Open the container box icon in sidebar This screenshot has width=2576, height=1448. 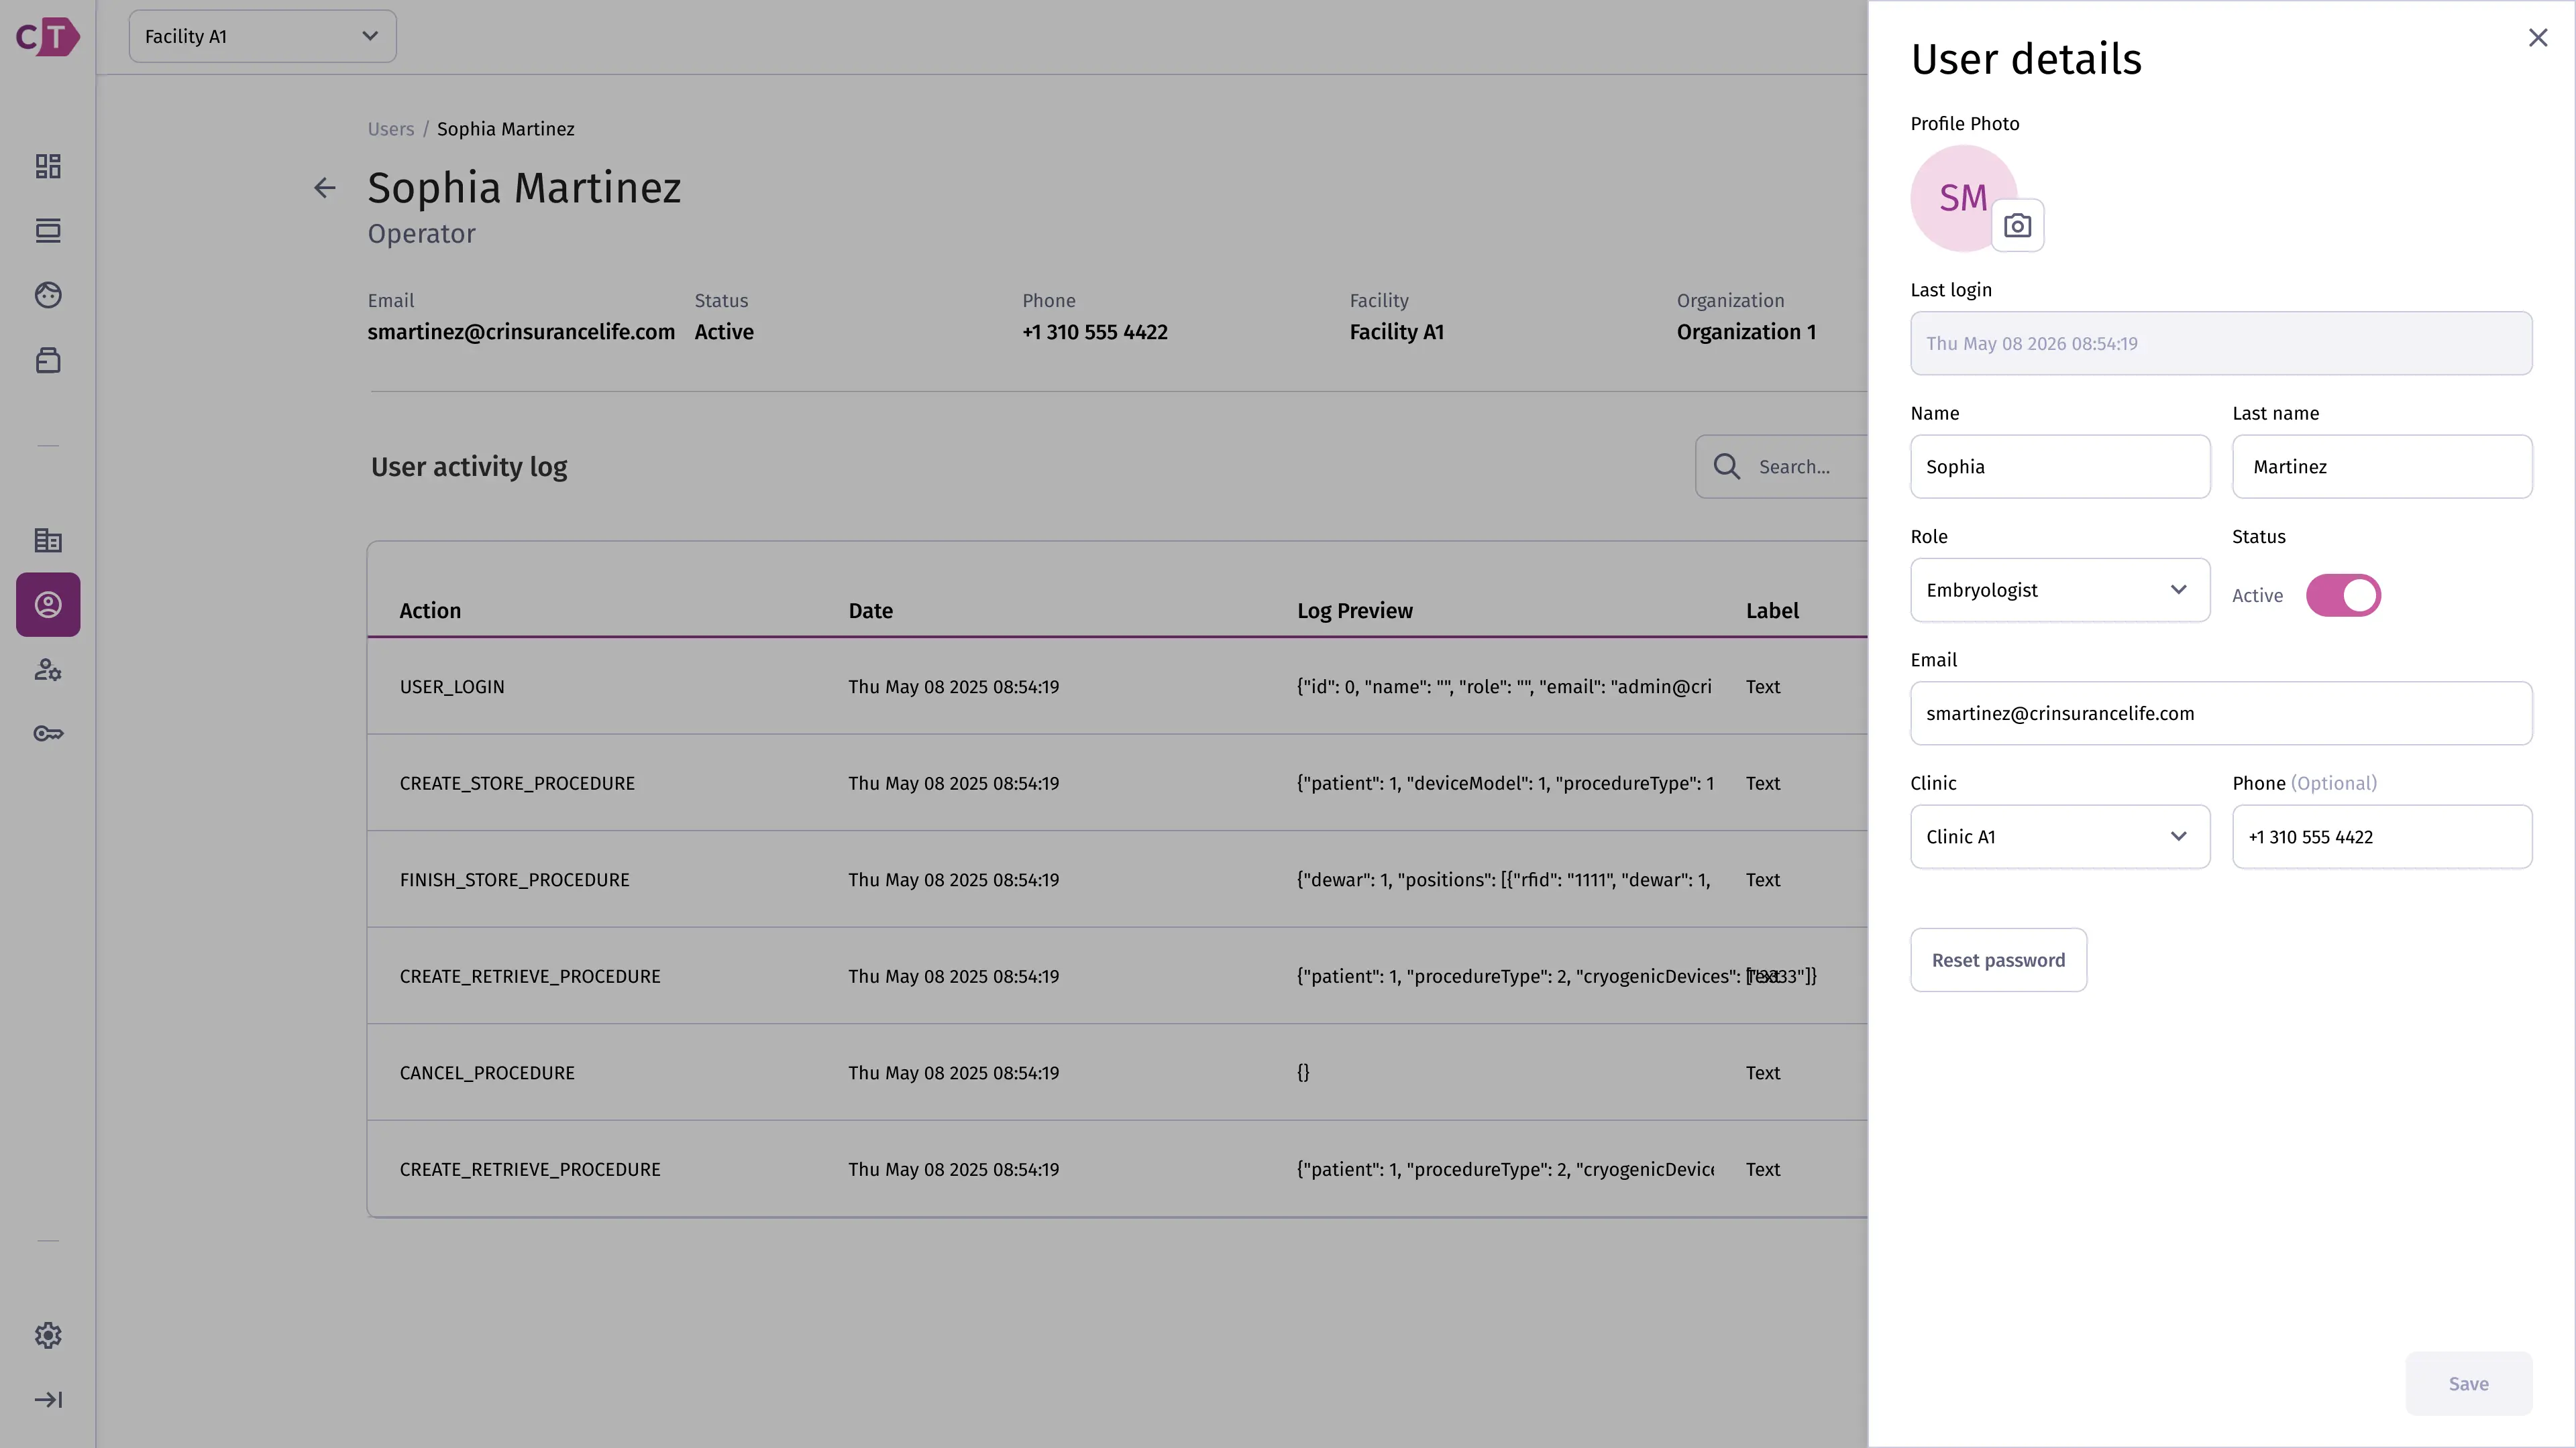tap(48, 360)
